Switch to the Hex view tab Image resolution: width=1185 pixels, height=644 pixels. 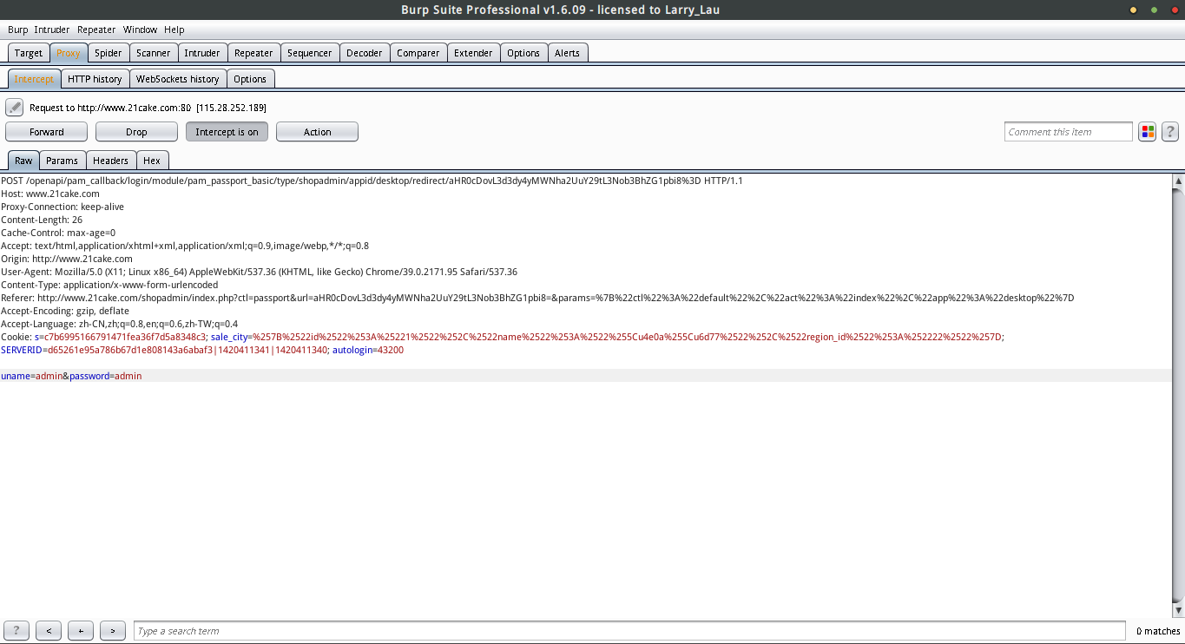(152, 161)
